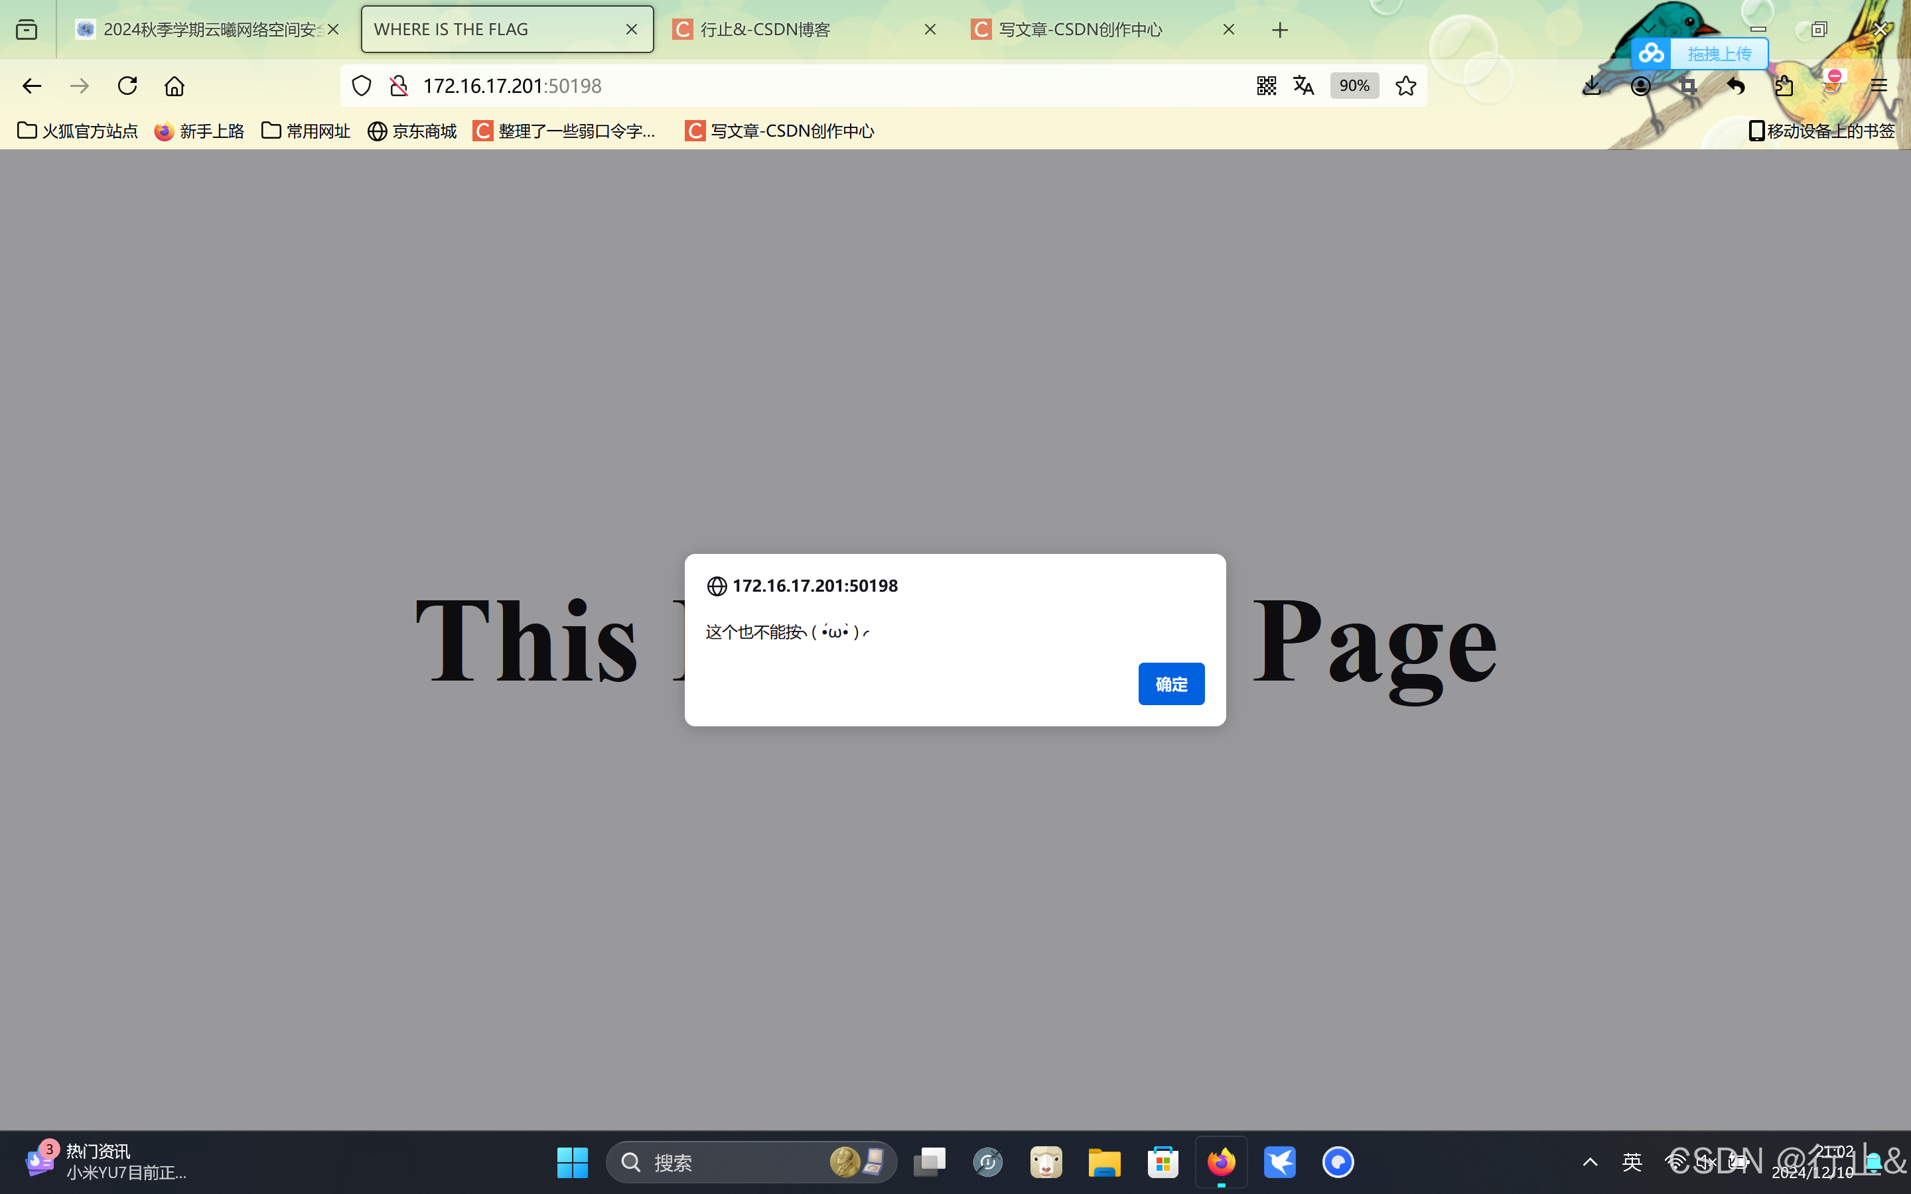Click the insecure connection lock icon
Screen dimensions: 1911x1194
click(399, 86)
